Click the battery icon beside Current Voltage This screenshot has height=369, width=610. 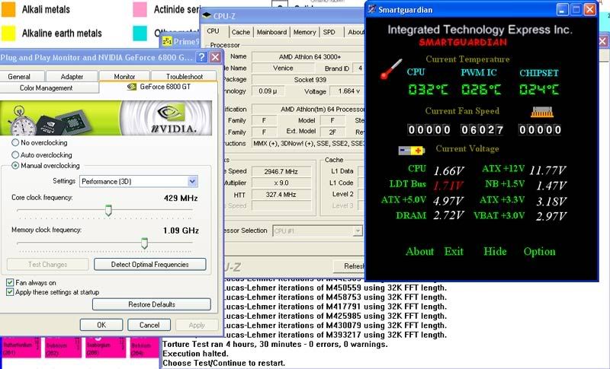(411, 150)
